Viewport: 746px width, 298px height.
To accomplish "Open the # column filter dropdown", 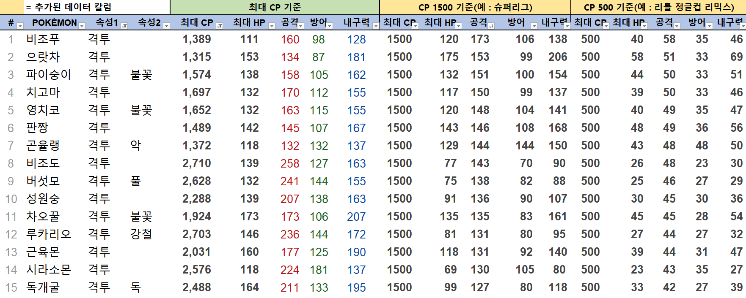I will click(20, 26).
